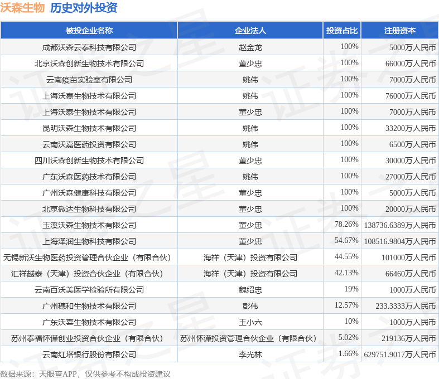Click 无锡新沃生物医药投资管理合伙企业 cell

(x=89, y=257)
